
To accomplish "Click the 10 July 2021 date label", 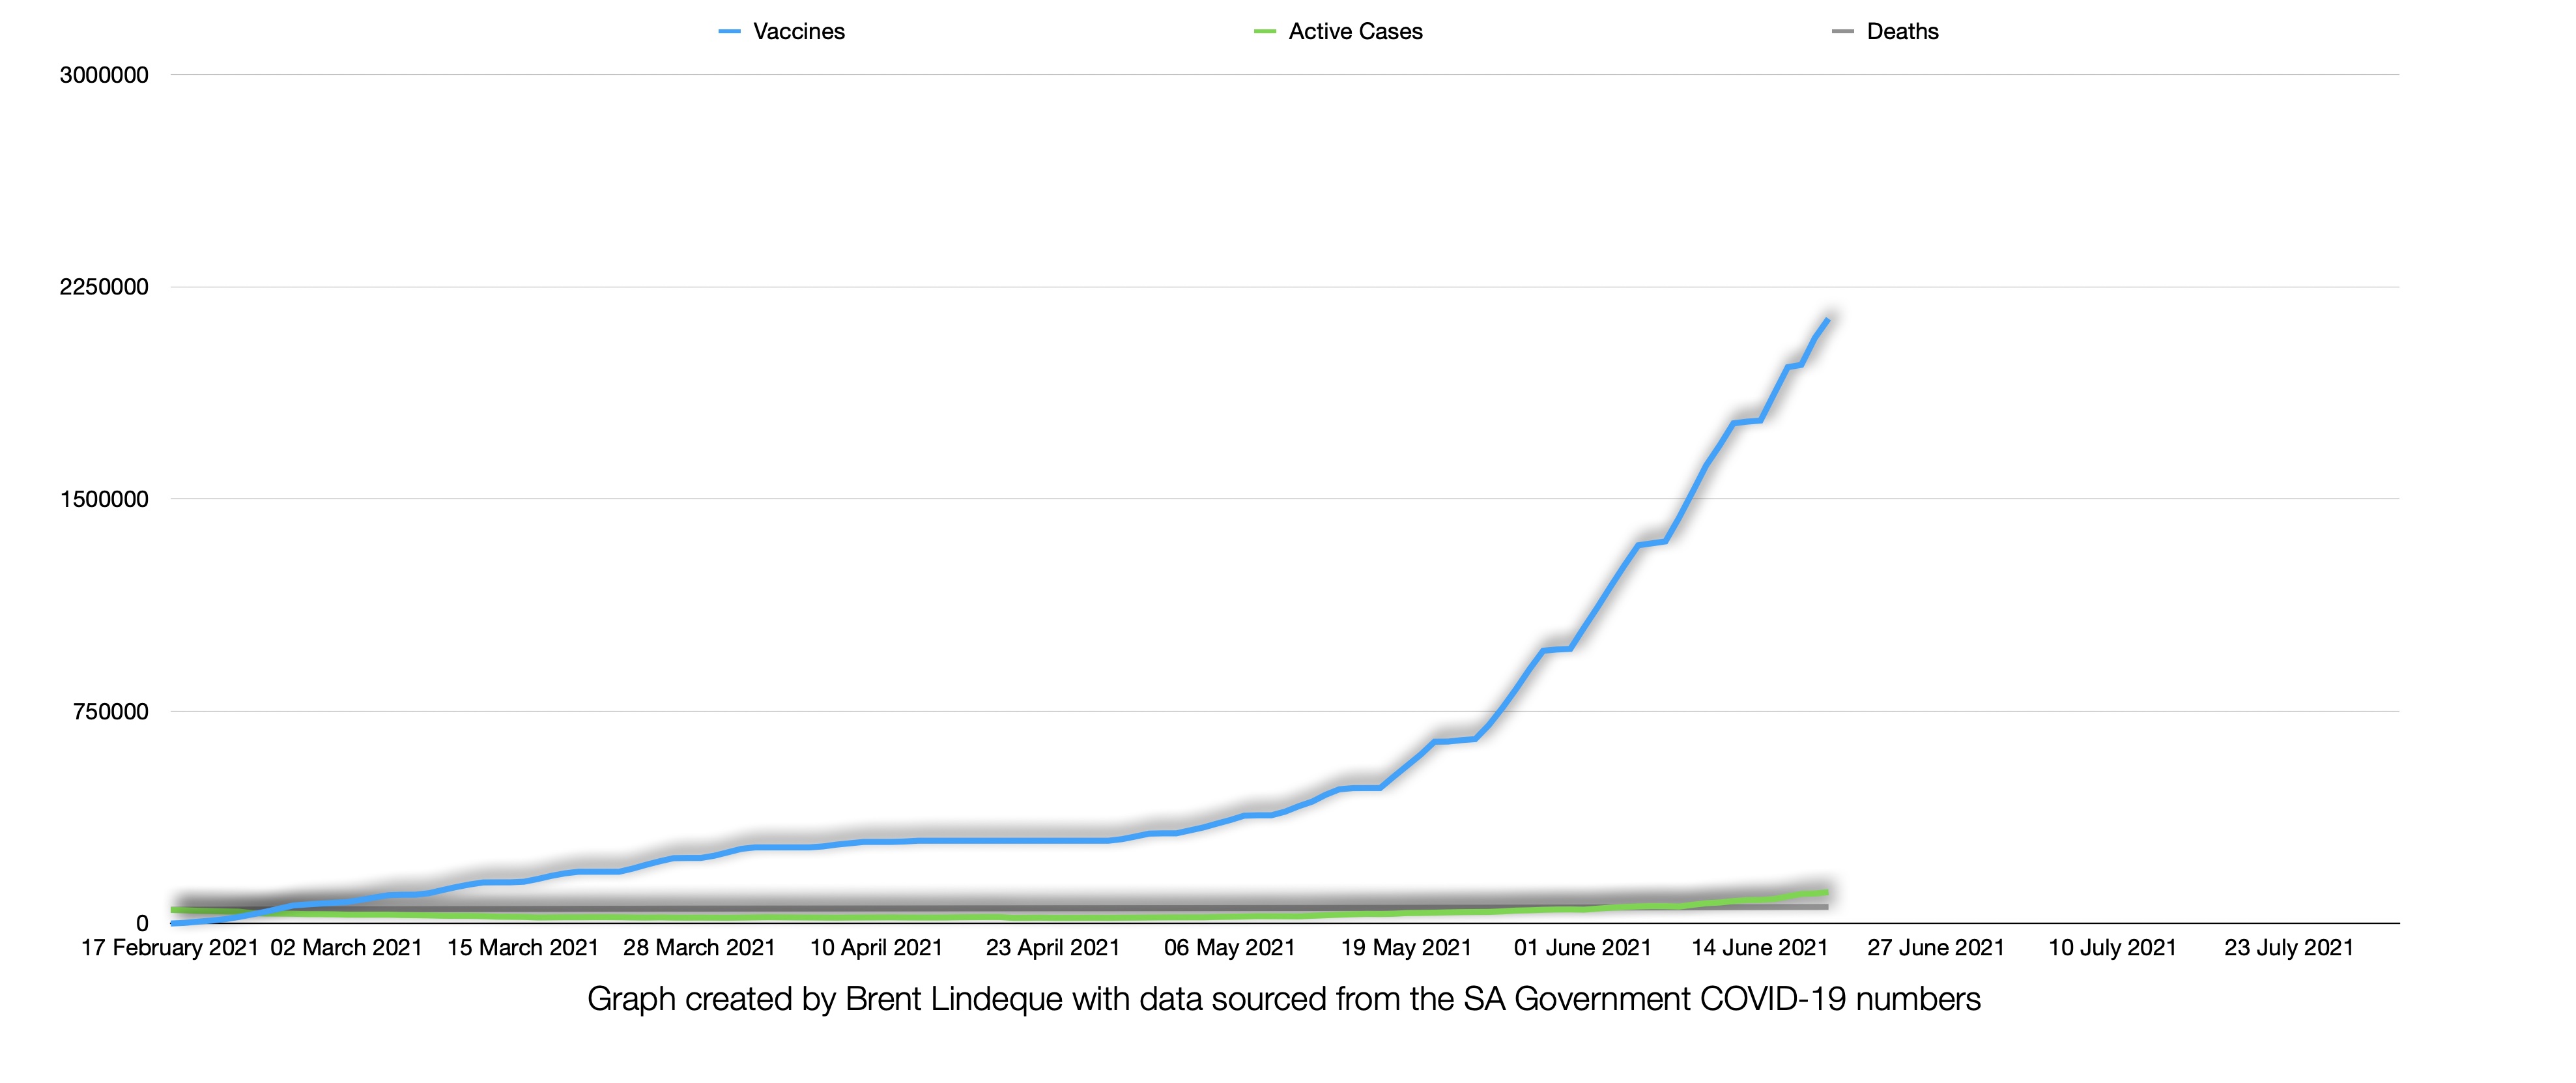I will 2112,947.
